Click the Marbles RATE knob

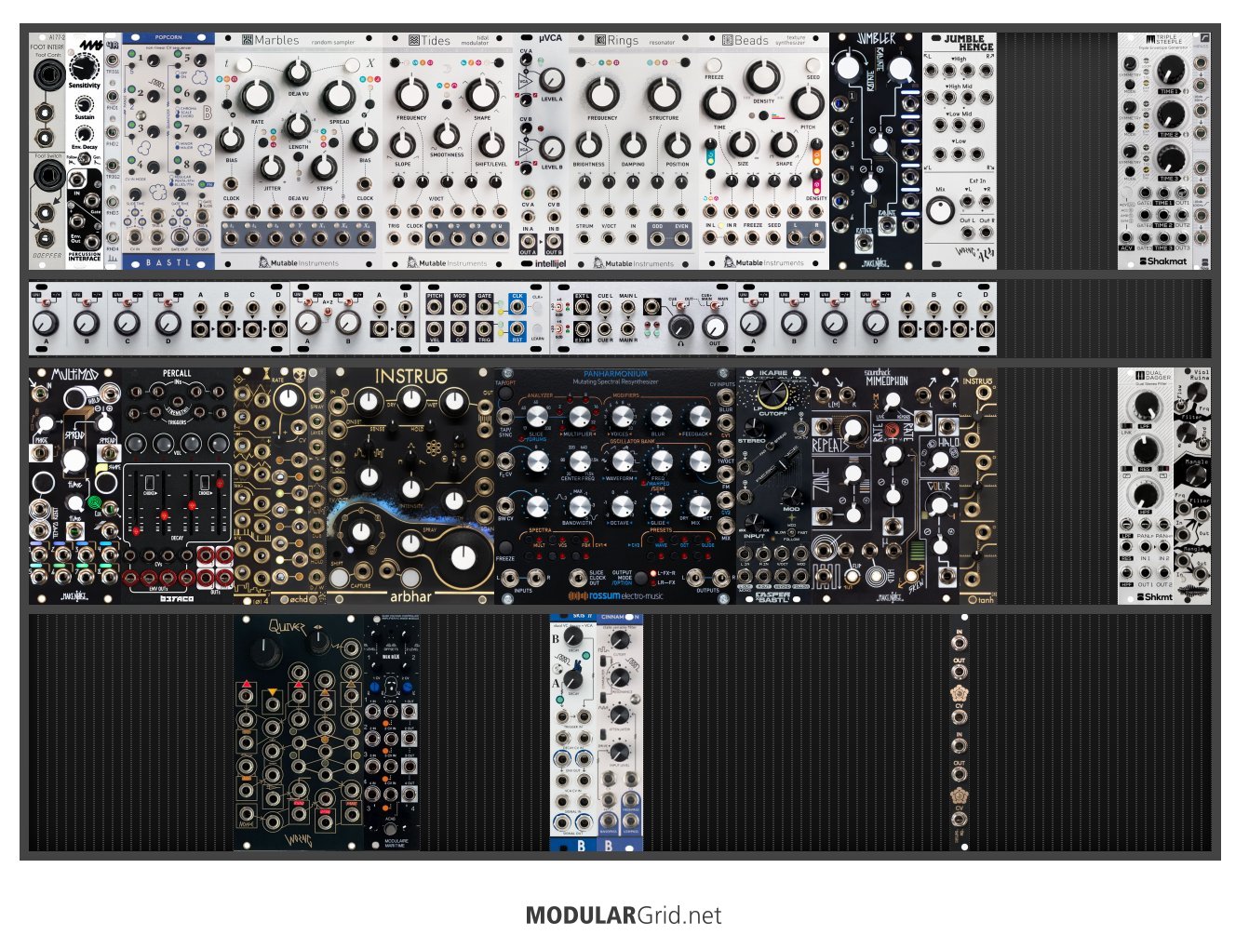[x=257, y=97]
